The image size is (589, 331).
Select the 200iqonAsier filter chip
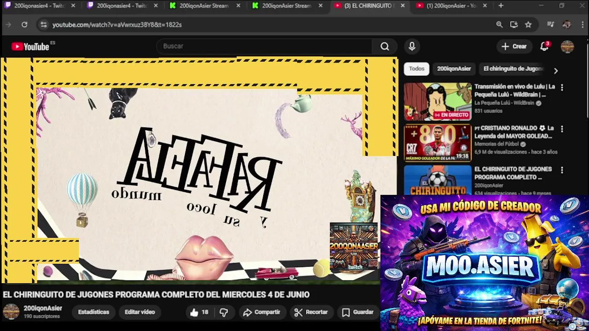click(454, 68)
